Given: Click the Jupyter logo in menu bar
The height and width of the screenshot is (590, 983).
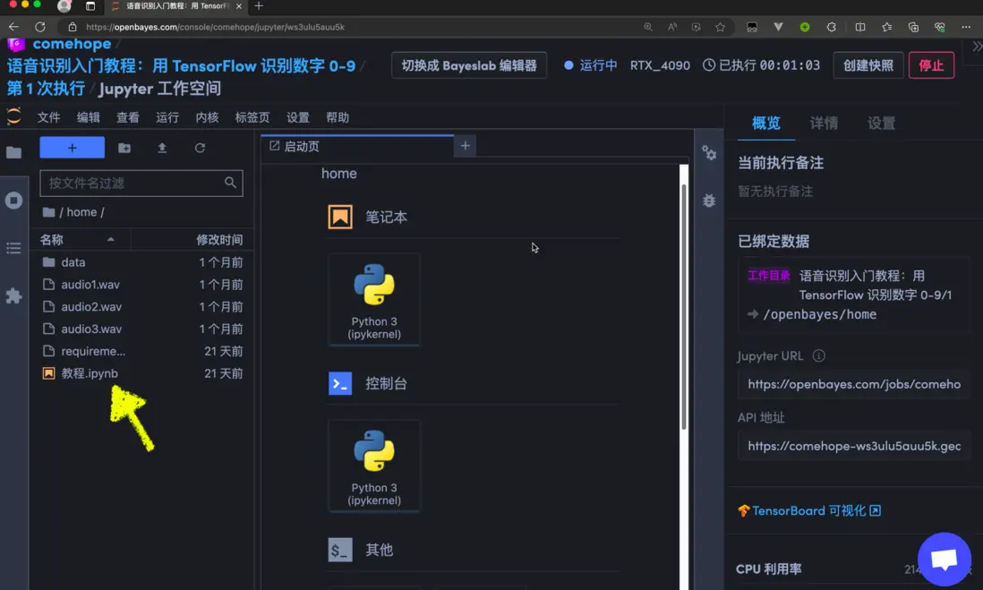Looking at the screenshot, I should point(13,116).
